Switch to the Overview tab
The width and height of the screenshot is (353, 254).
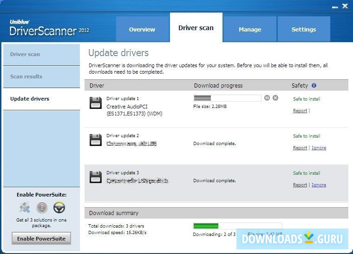point(142,29)
